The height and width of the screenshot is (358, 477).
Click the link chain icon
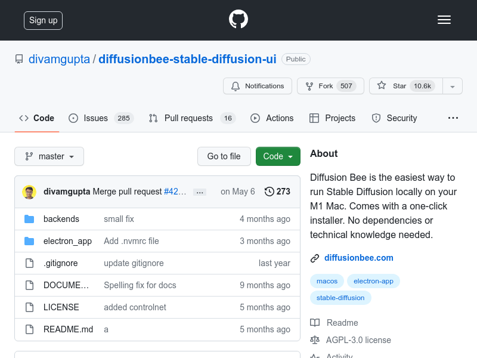pyautogui.click(x=315, y=258)
